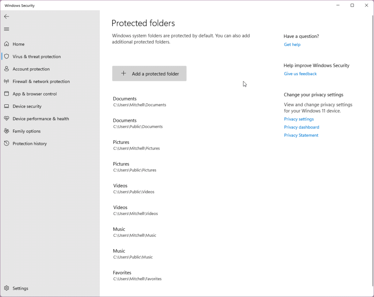
Task: Open Windows Security settings gear
Action: [16, 288]
